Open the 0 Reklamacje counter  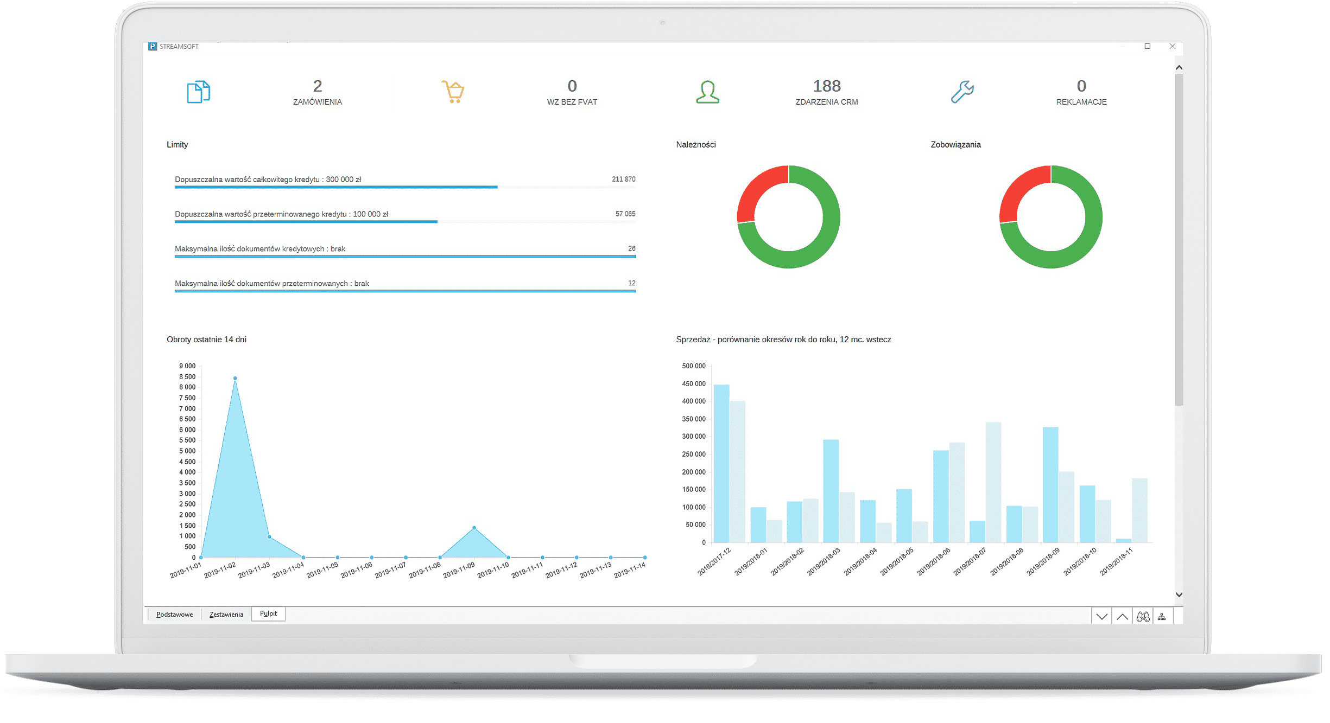point(1081,92)
